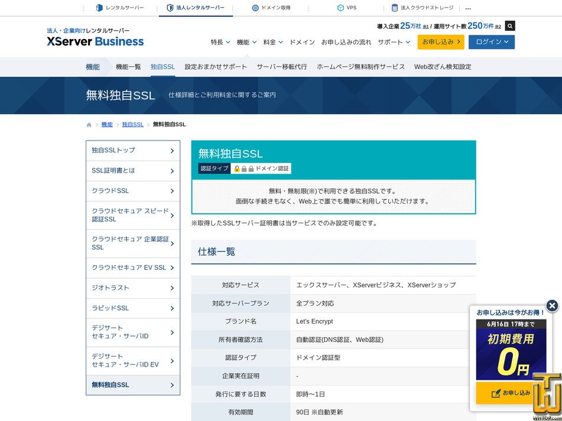The image size is (562, 421).
Task: Open クラウドSSL sidebar item
Action: click(x=133, y=191)
